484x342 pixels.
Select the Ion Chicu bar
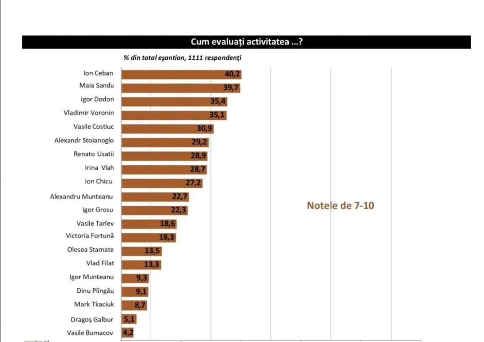point(162,183)
